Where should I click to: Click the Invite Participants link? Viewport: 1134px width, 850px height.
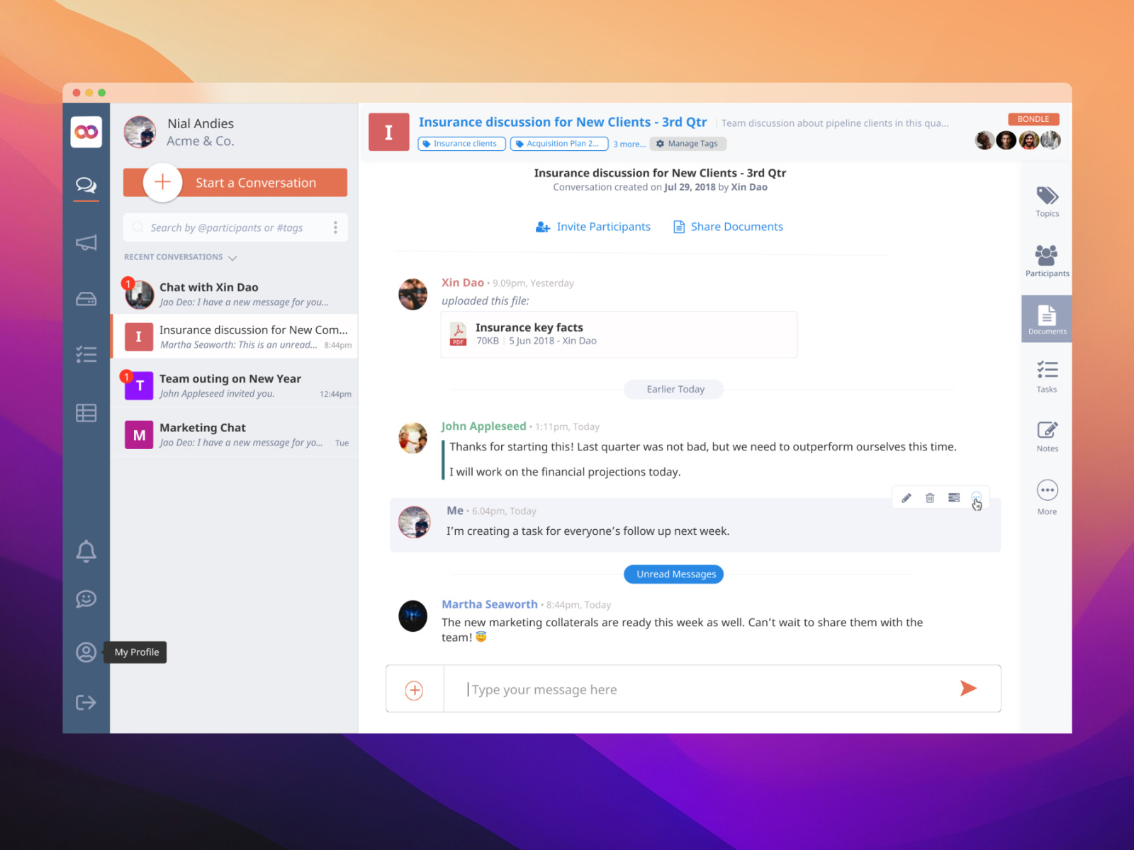(x=603, y=227)
